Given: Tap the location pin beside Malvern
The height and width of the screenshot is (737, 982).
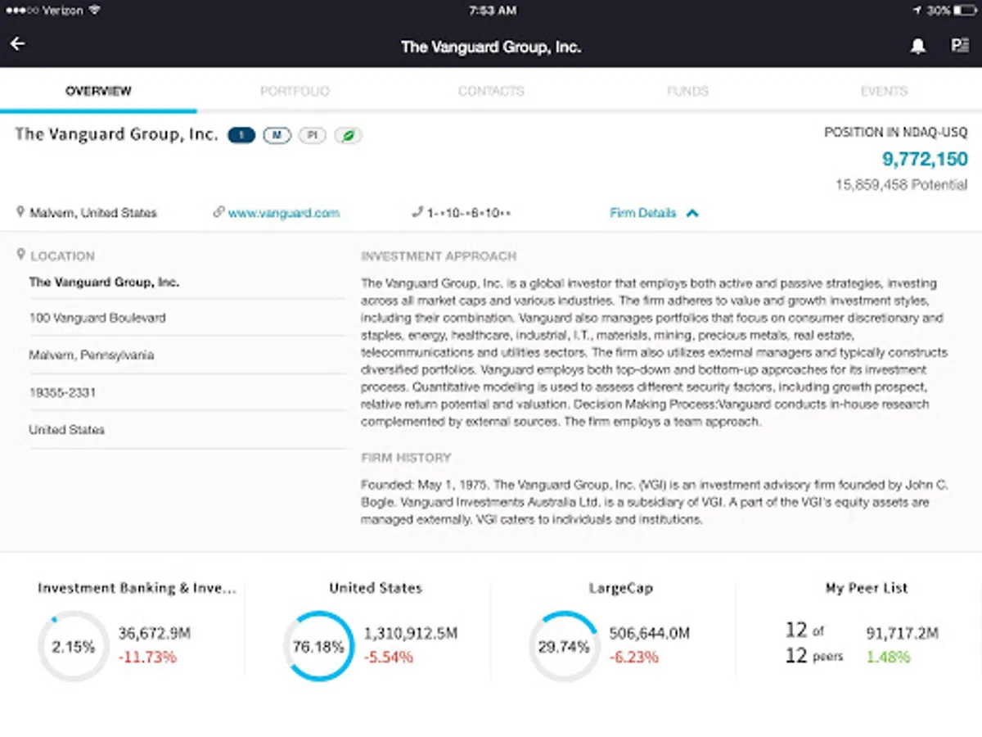Looking at the screenshot, I should click(x=20, y=212).
